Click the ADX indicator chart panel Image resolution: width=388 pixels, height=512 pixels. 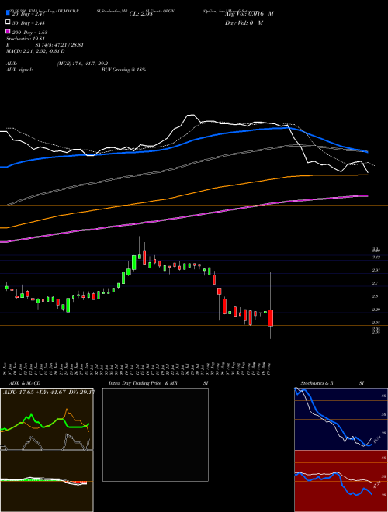[47, 419]
